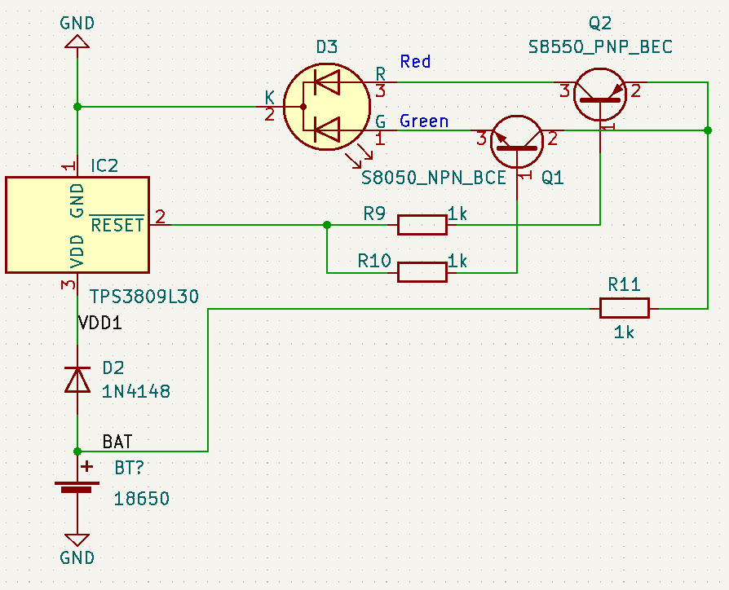The height and width of the screenshot is (590, 729).
Task: Select resistor R11 body
Action: 624,307
